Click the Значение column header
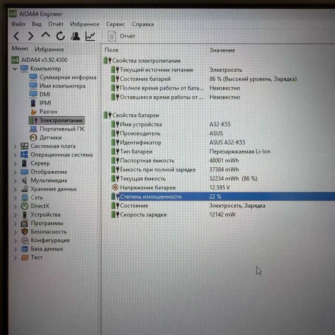The image size is (335, 335). [222, 50]
